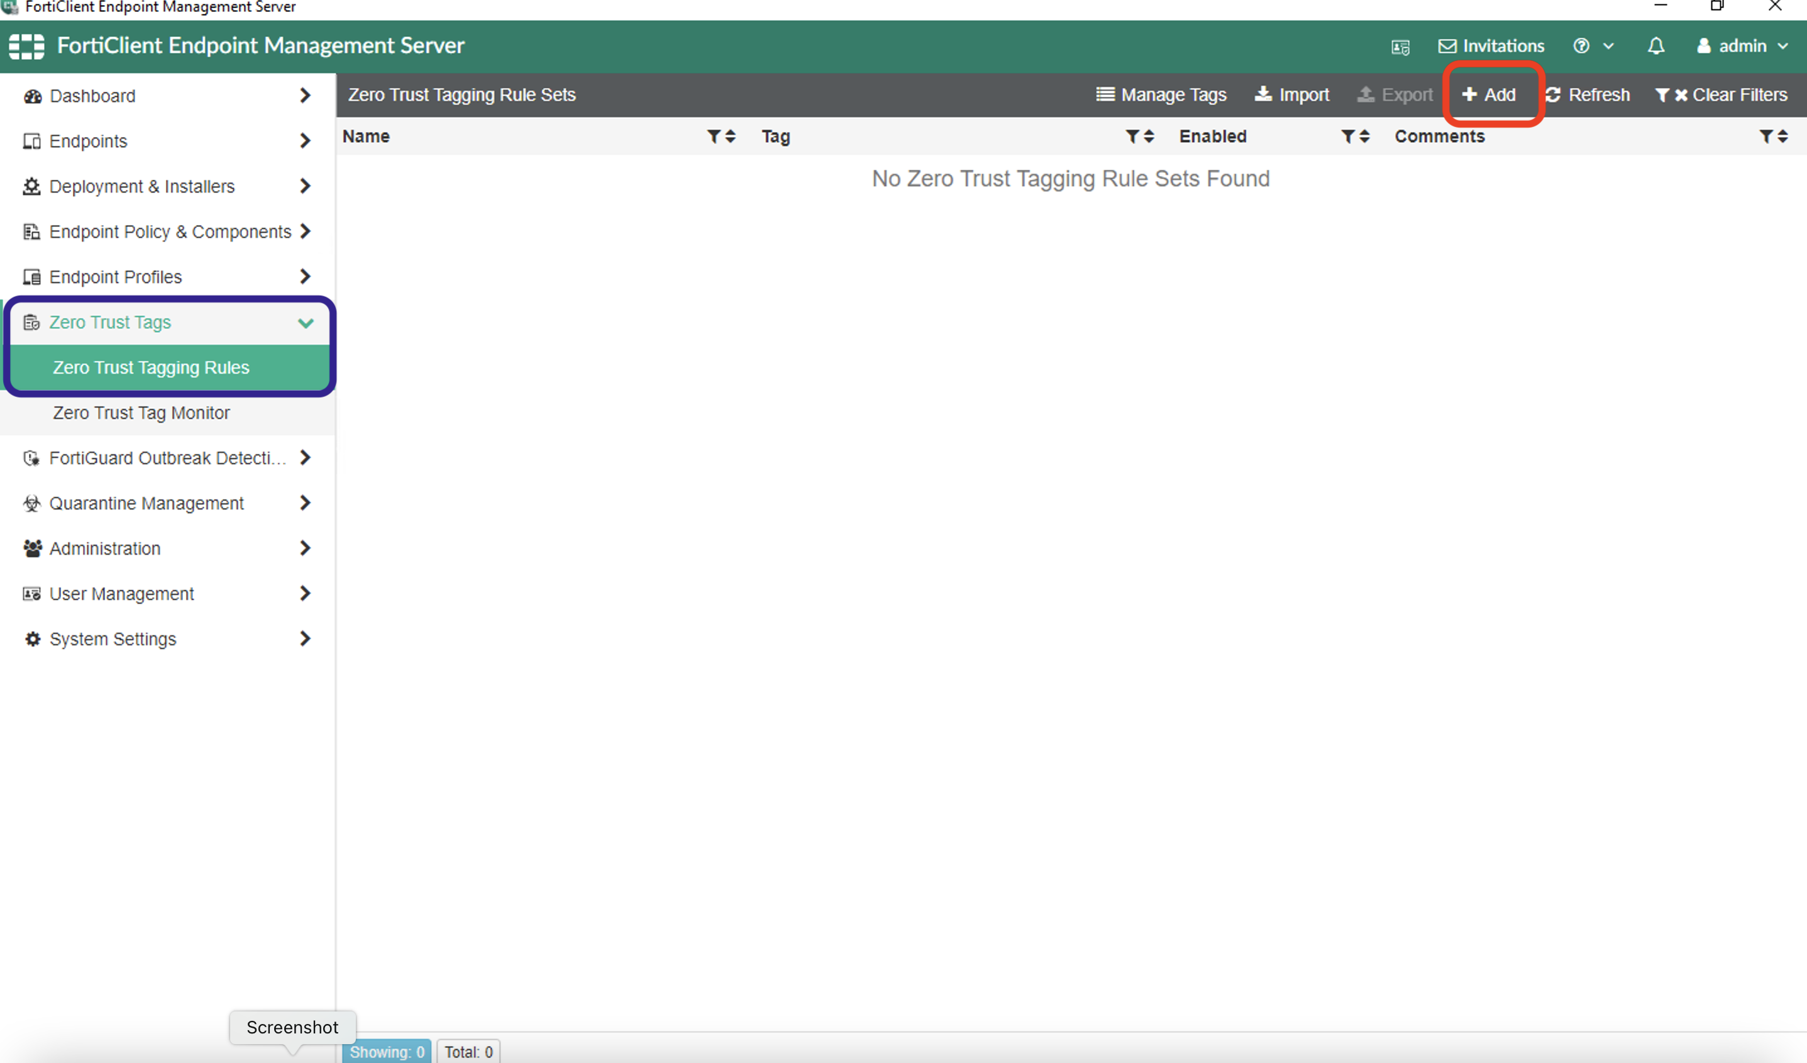The image size is (1807, 1063).
Task: Click the Export button
Action: click(x=1395, y=95)
